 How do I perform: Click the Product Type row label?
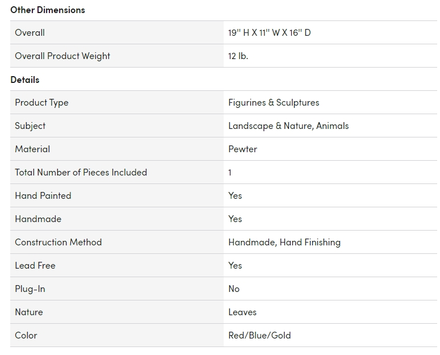41,102
